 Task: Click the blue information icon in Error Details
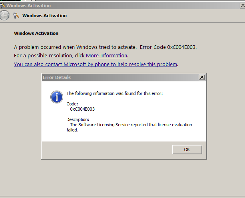[x=56, y=97]
